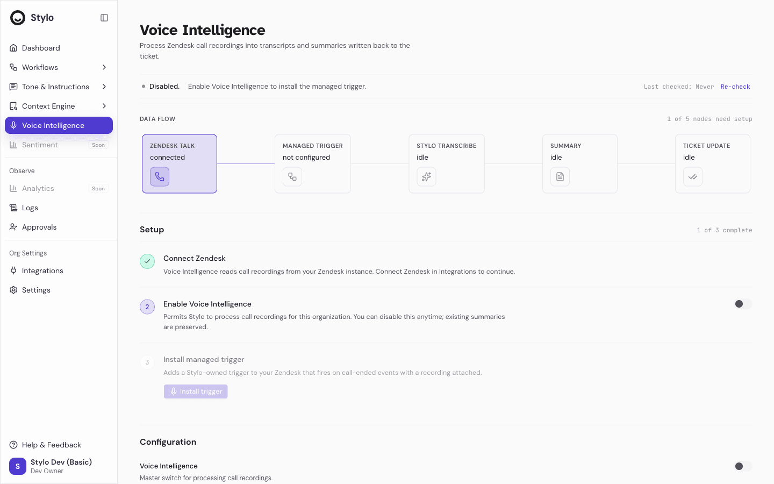This screenshot has width=774, height=484.
Task: Click the Approvals user-check icon
Action: coord(13,227)
